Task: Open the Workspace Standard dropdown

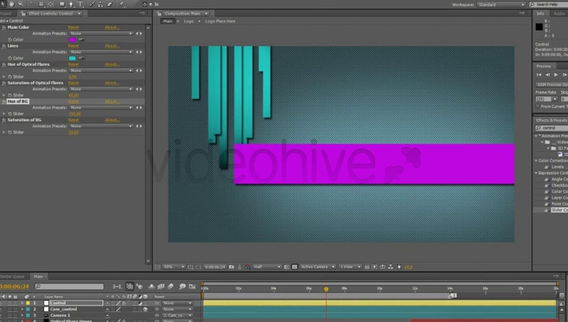Action: (x=501, y=4)
